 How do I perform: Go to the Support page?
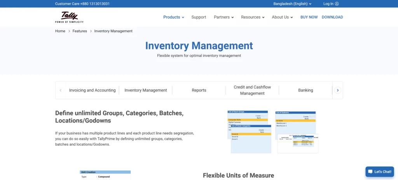[199, 17]
